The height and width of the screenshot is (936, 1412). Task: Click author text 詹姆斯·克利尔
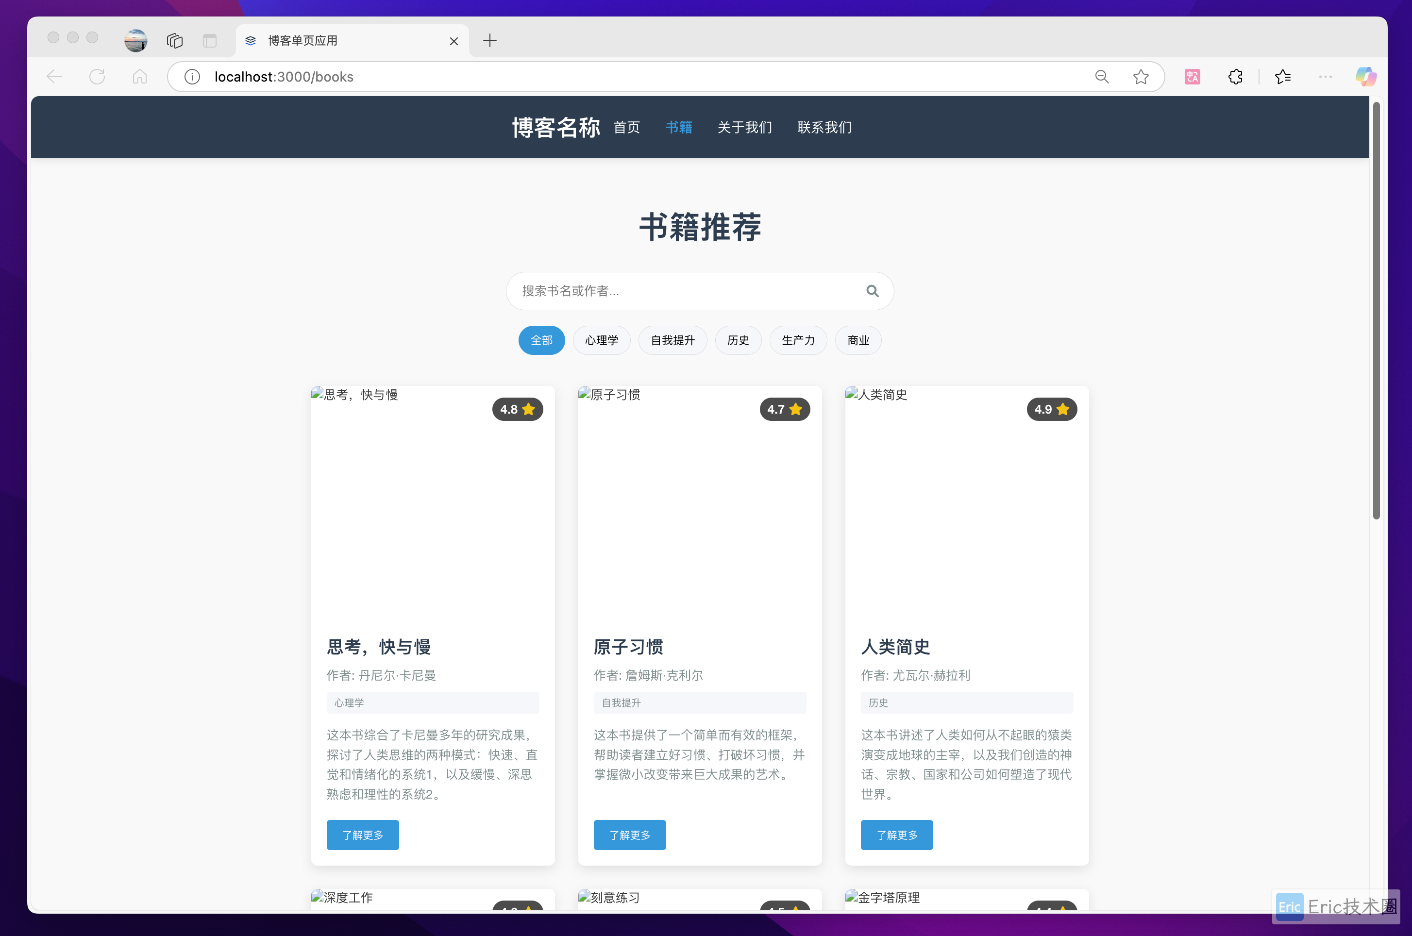[664, 675]
